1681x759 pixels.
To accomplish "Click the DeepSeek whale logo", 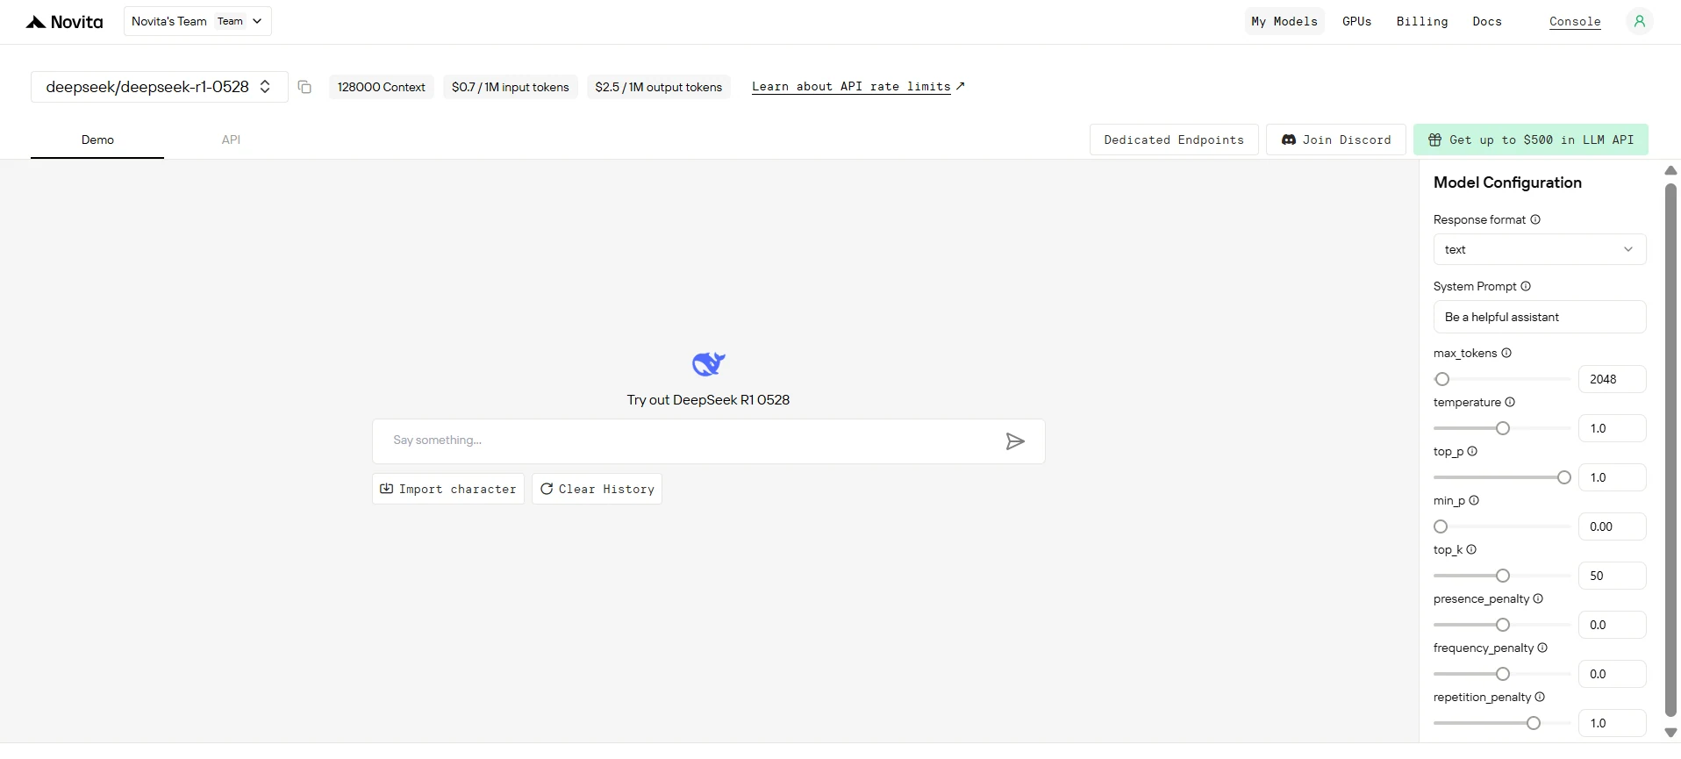I will tap(709, 363).
